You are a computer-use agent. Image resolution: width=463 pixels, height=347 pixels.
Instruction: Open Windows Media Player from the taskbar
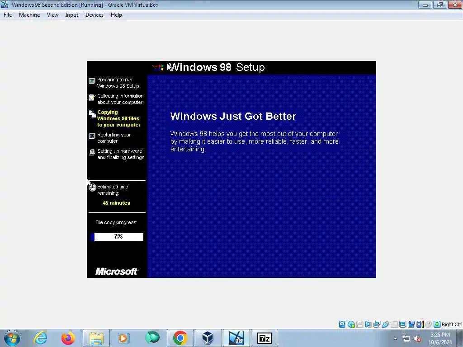pyautogui.click(x=123, y=338)
